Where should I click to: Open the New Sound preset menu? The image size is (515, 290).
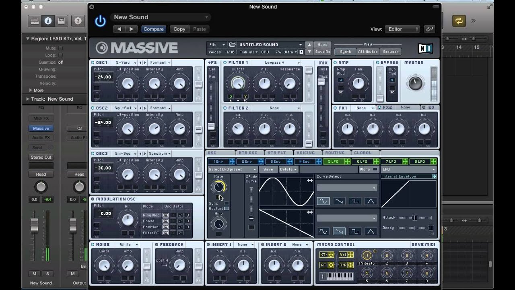[x=161, y=17]
